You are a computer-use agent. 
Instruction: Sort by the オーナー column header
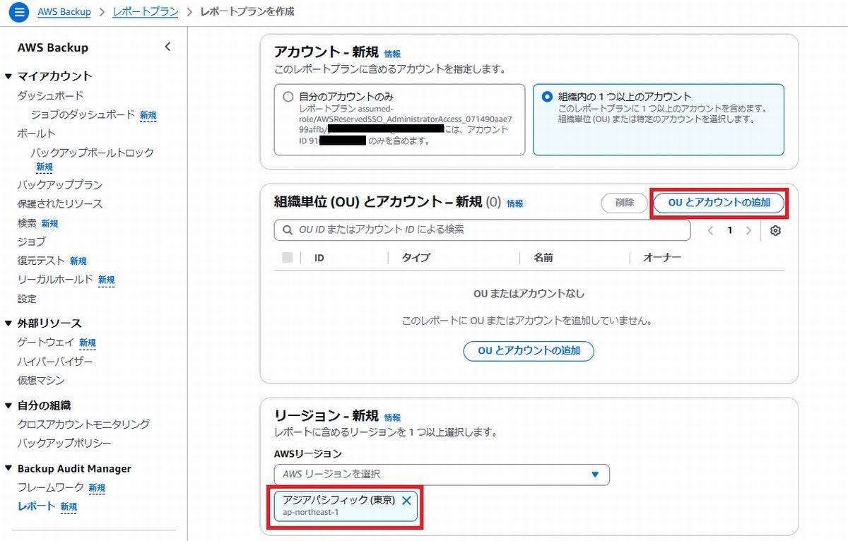coord(662,258)
